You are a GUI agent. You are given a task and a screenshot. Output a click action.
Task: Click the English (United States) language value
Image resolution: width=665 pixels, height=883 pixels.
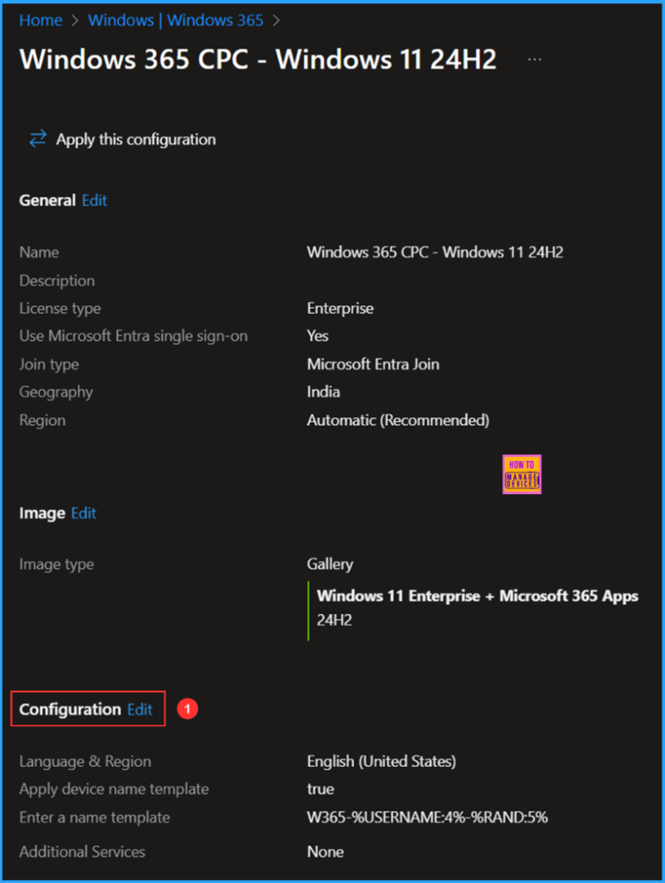(382, 761)
